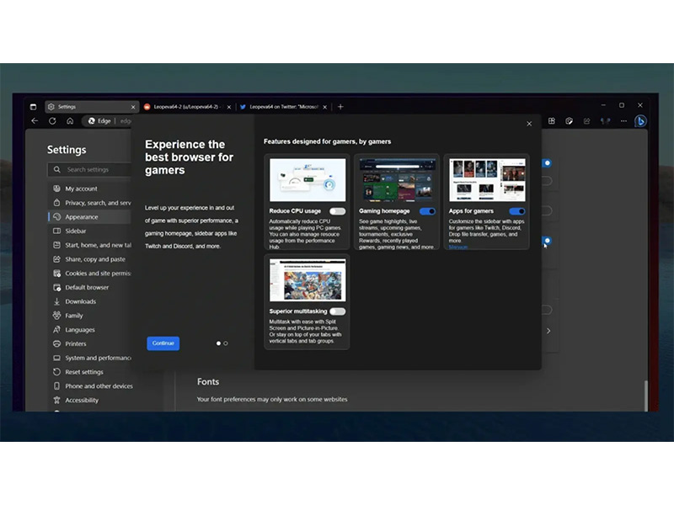Click the Fonts heading
Image resolution: width=674 pixels, height=505 pixels.
[x=208, y=382]
